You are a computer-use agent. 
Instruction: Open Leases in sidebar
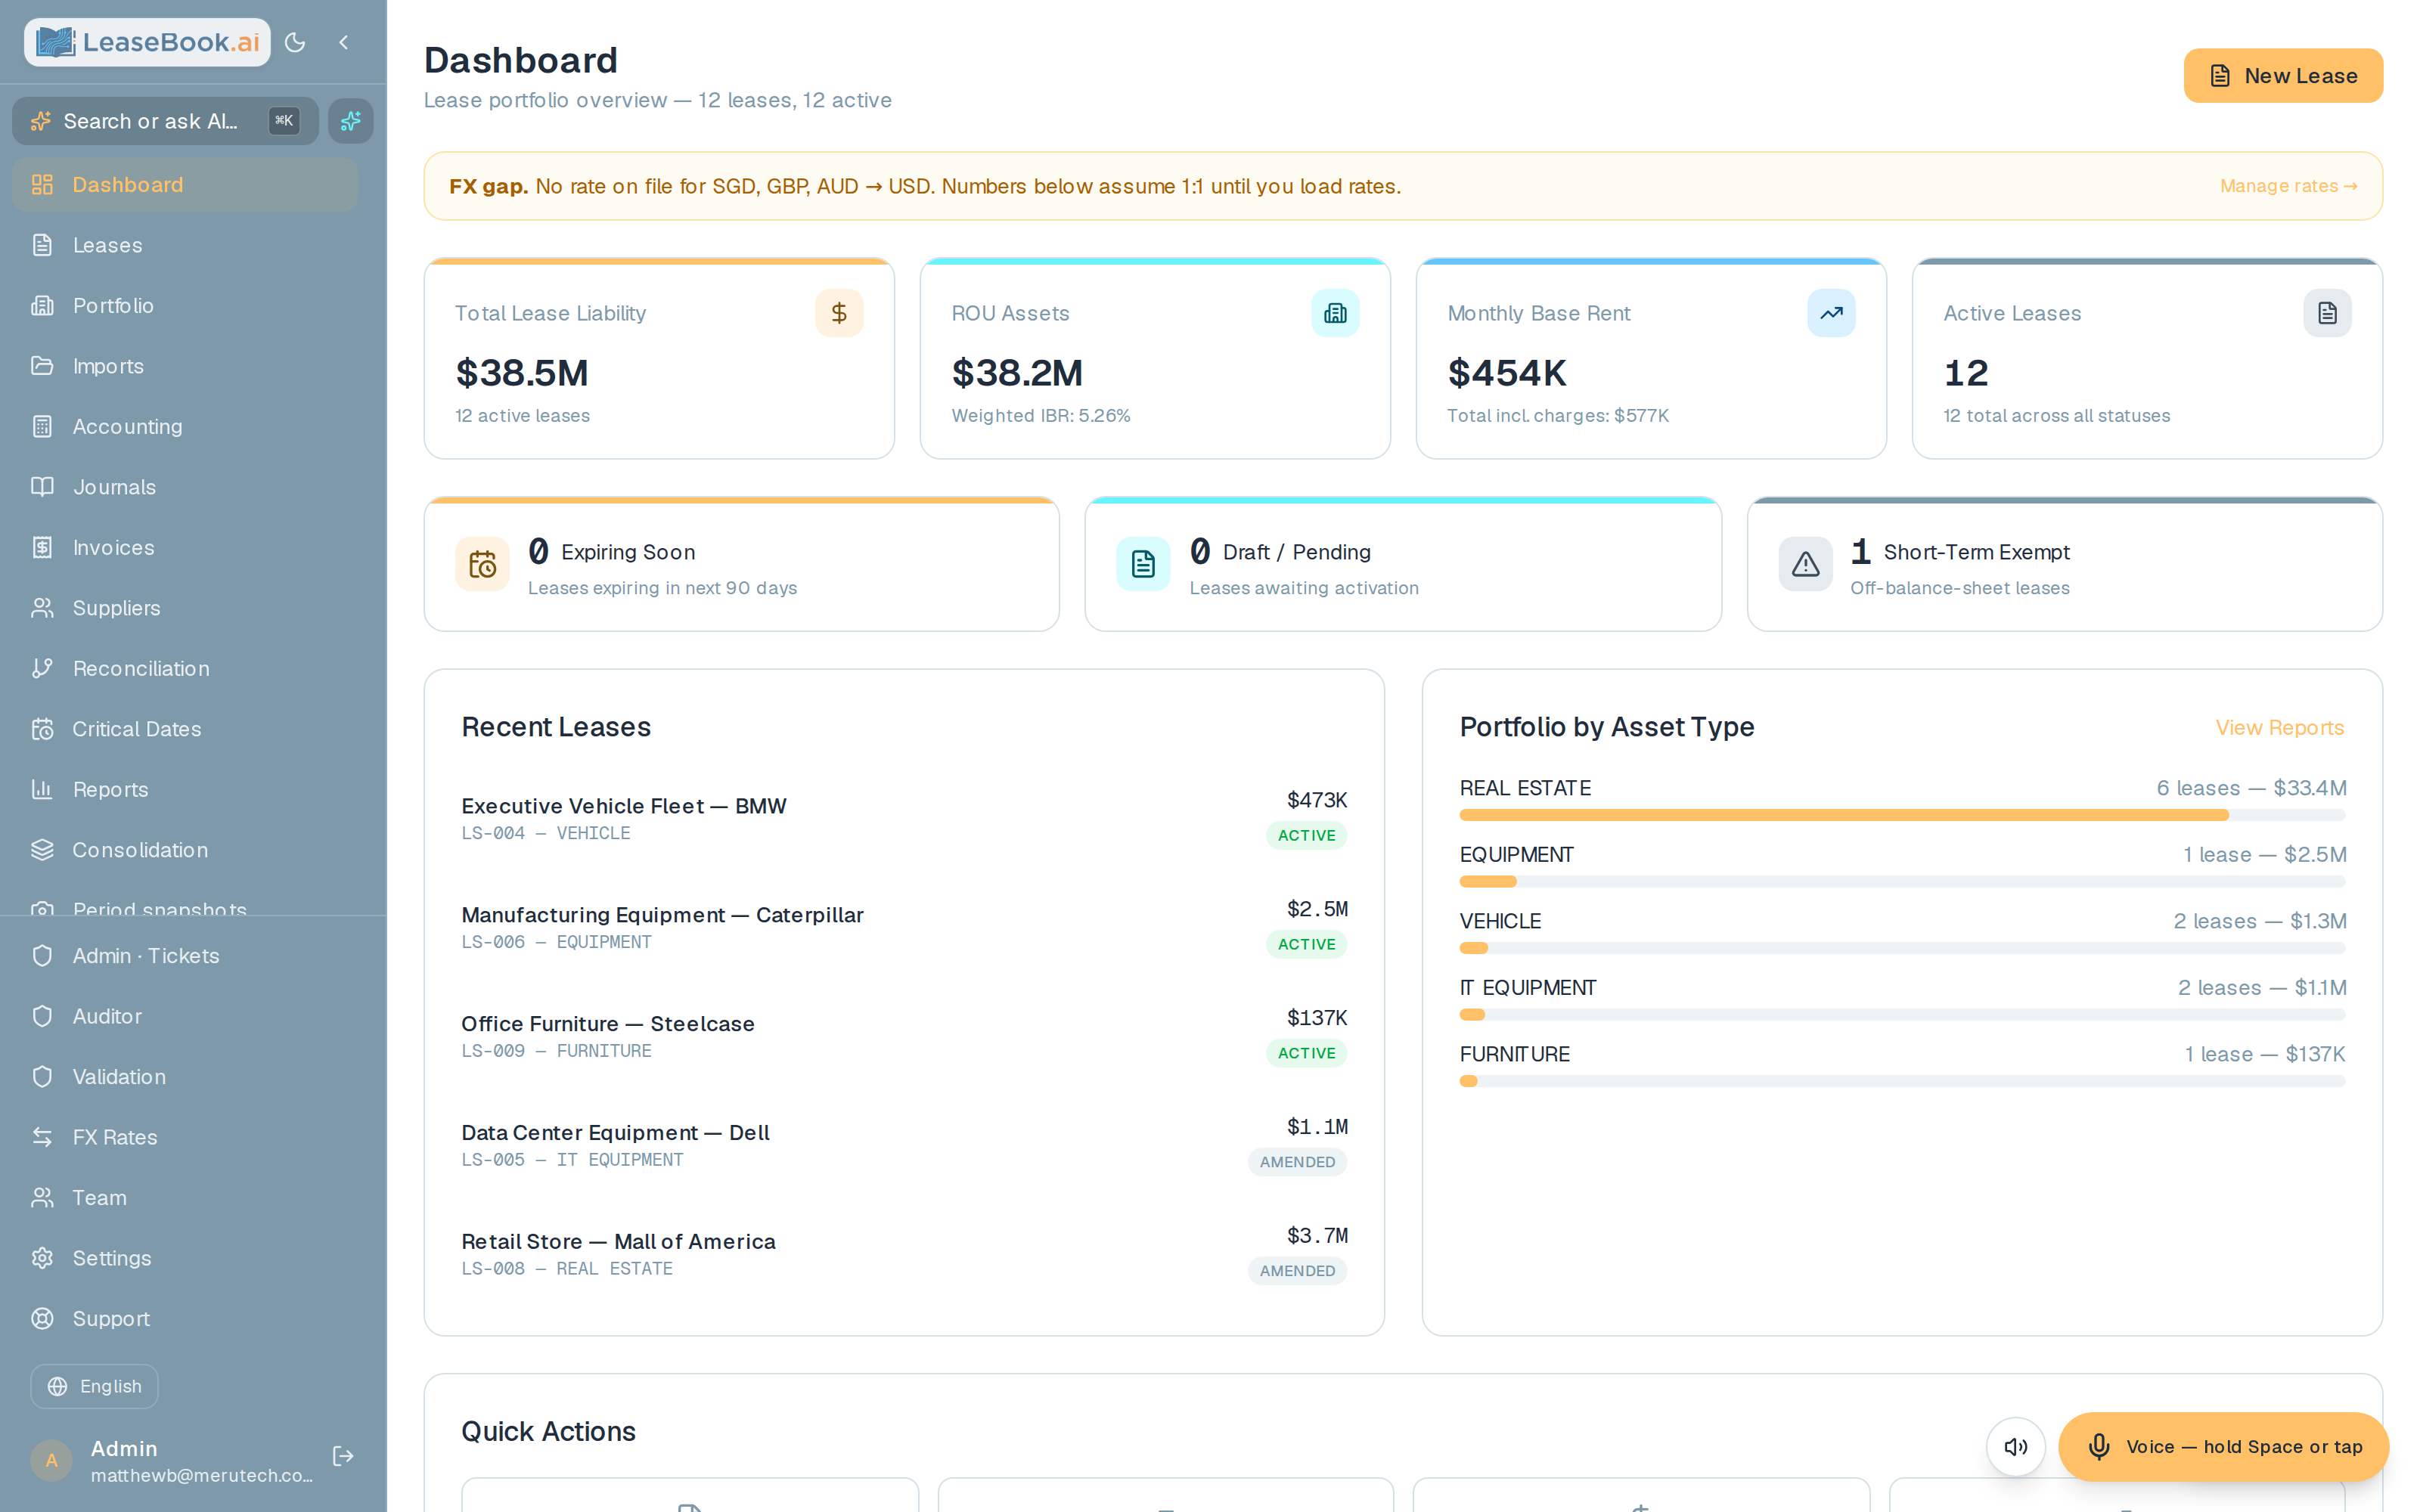(185, 245)
